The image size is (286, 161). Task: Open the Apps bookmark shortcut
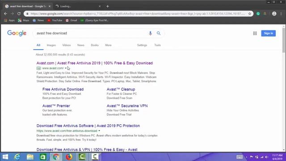coord(9,21)
